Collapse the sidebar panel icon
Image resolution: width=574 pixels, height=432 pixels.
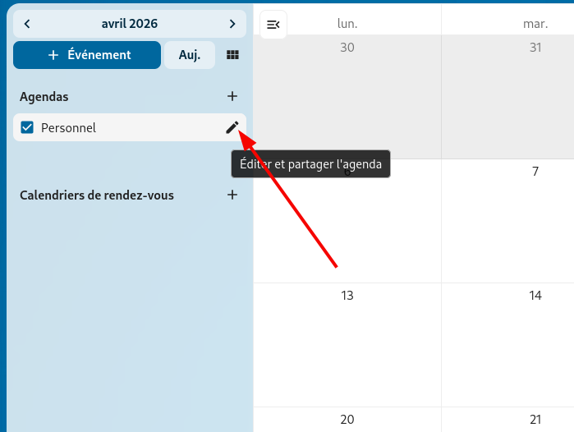[x=273, y=25]
